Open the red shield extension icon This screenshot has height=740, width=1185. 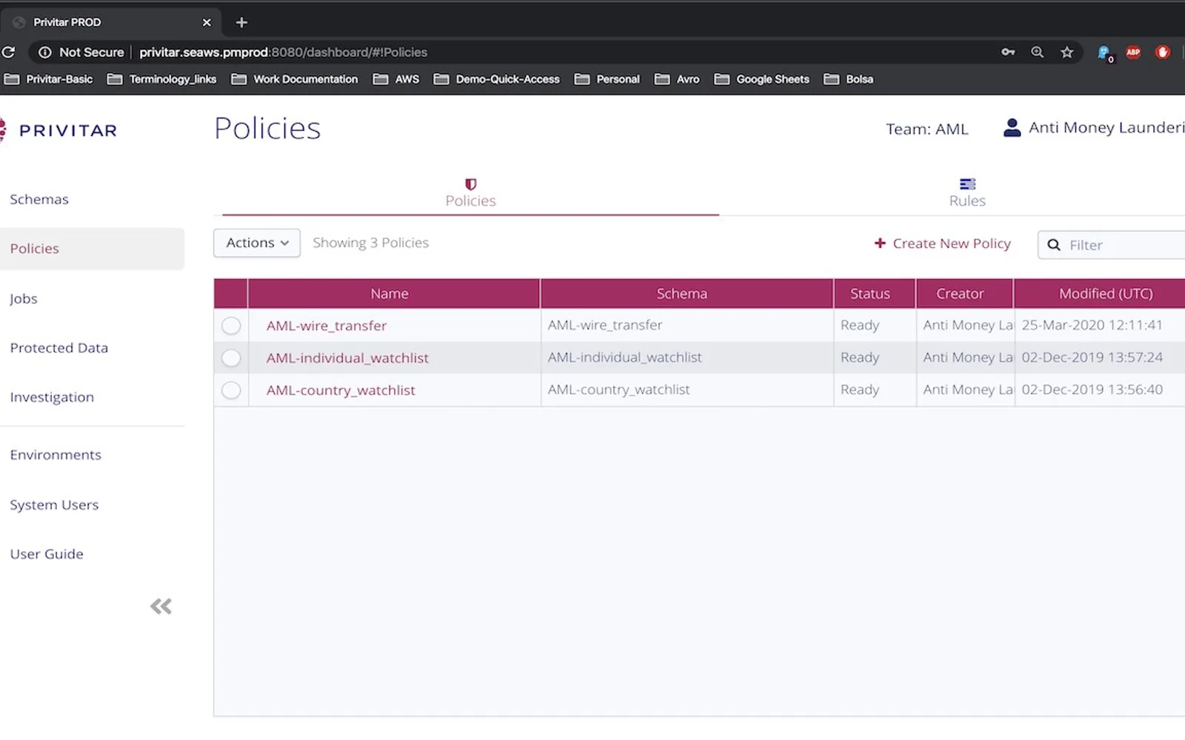pyautogui.click(x=1163, y=52)
